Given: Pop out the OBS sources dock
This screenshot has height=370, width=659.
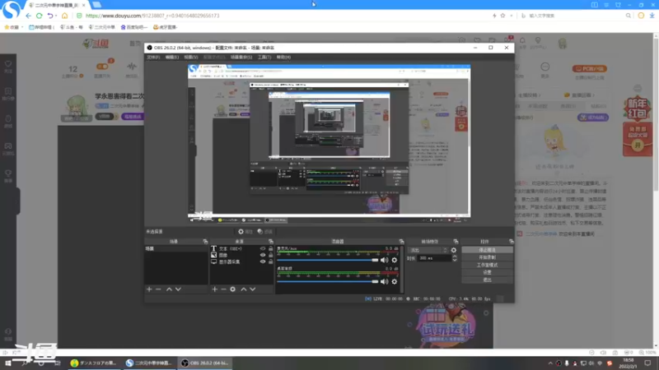Looking at the screenshot, I should [x=271, y=241].
